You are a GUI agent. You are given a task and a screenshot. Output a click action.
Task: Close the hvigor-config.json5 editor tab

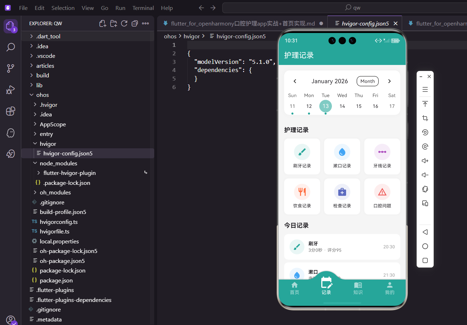(x=395, y=23)
